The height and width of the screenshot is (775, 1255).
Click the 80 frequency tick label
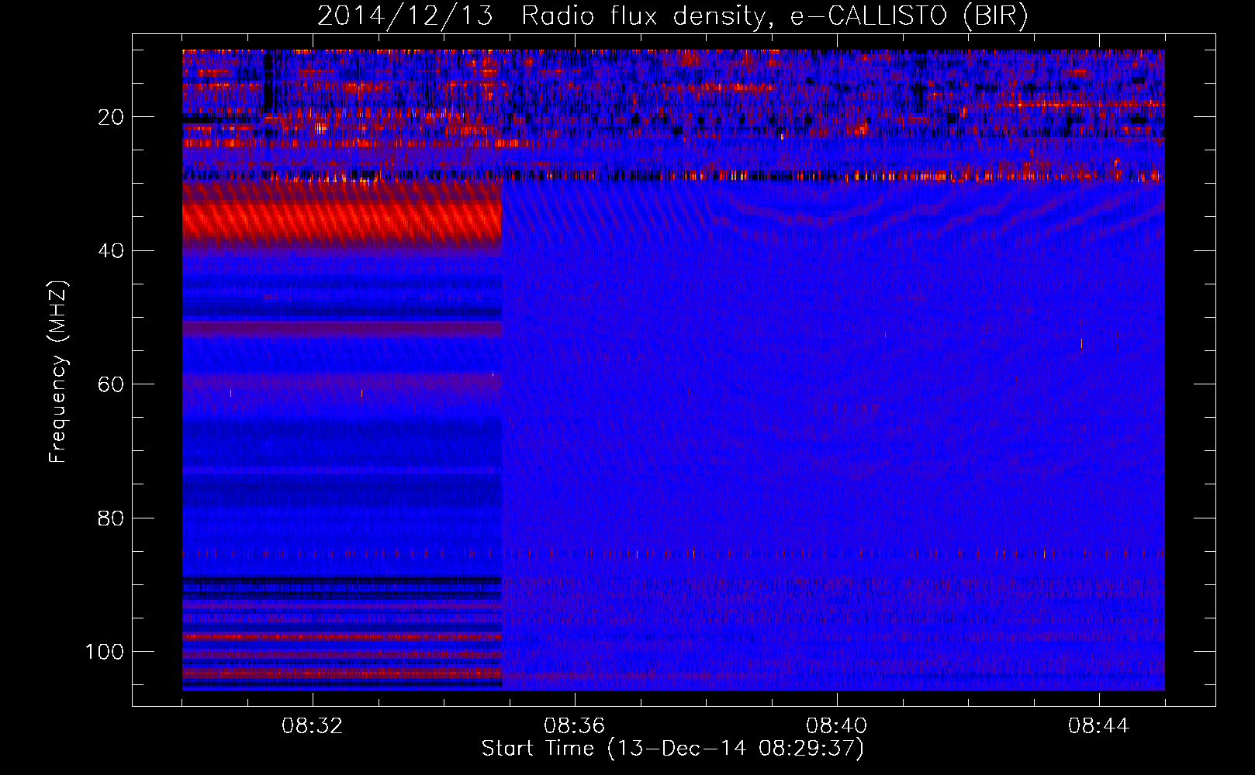(112, 518)
